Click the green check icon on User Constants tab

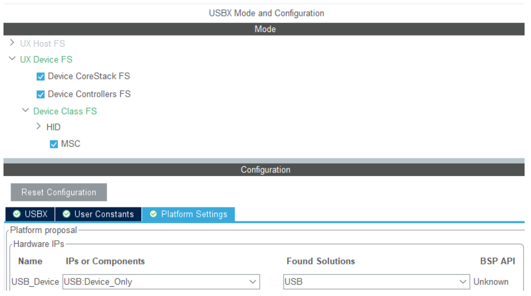[x=67, y=214]
